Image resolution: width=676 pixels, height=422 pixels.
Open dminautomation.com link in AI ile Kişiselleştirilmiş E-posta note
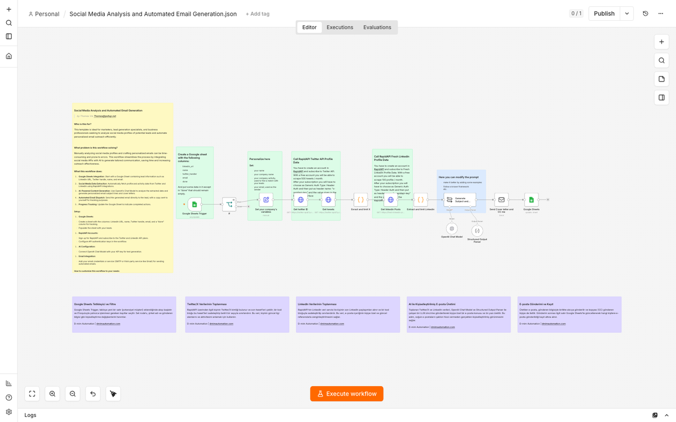coord(443,327)
